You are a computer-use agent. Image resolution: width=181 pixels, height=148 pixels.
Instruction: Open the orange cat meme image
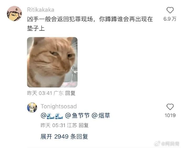[52, 62]
